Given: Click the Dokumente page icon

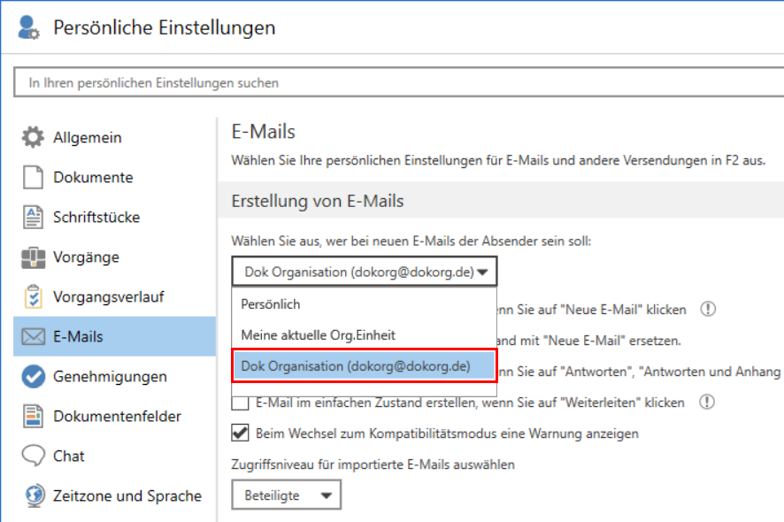Looking at the screenshot, I should click(x=33, y=177).
